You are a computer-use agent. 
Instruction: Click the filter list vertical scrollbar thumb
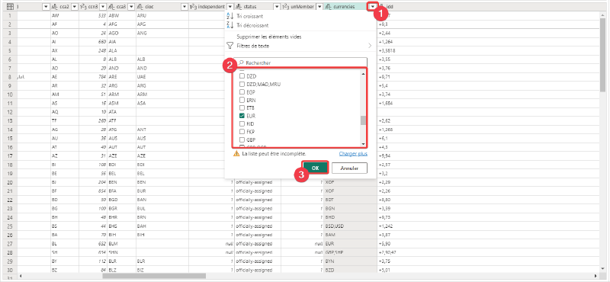coord(364,120)
